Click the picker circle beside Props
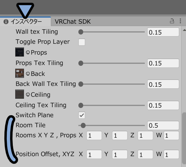This screenshot has width=186, height=167. coord(28,52)
